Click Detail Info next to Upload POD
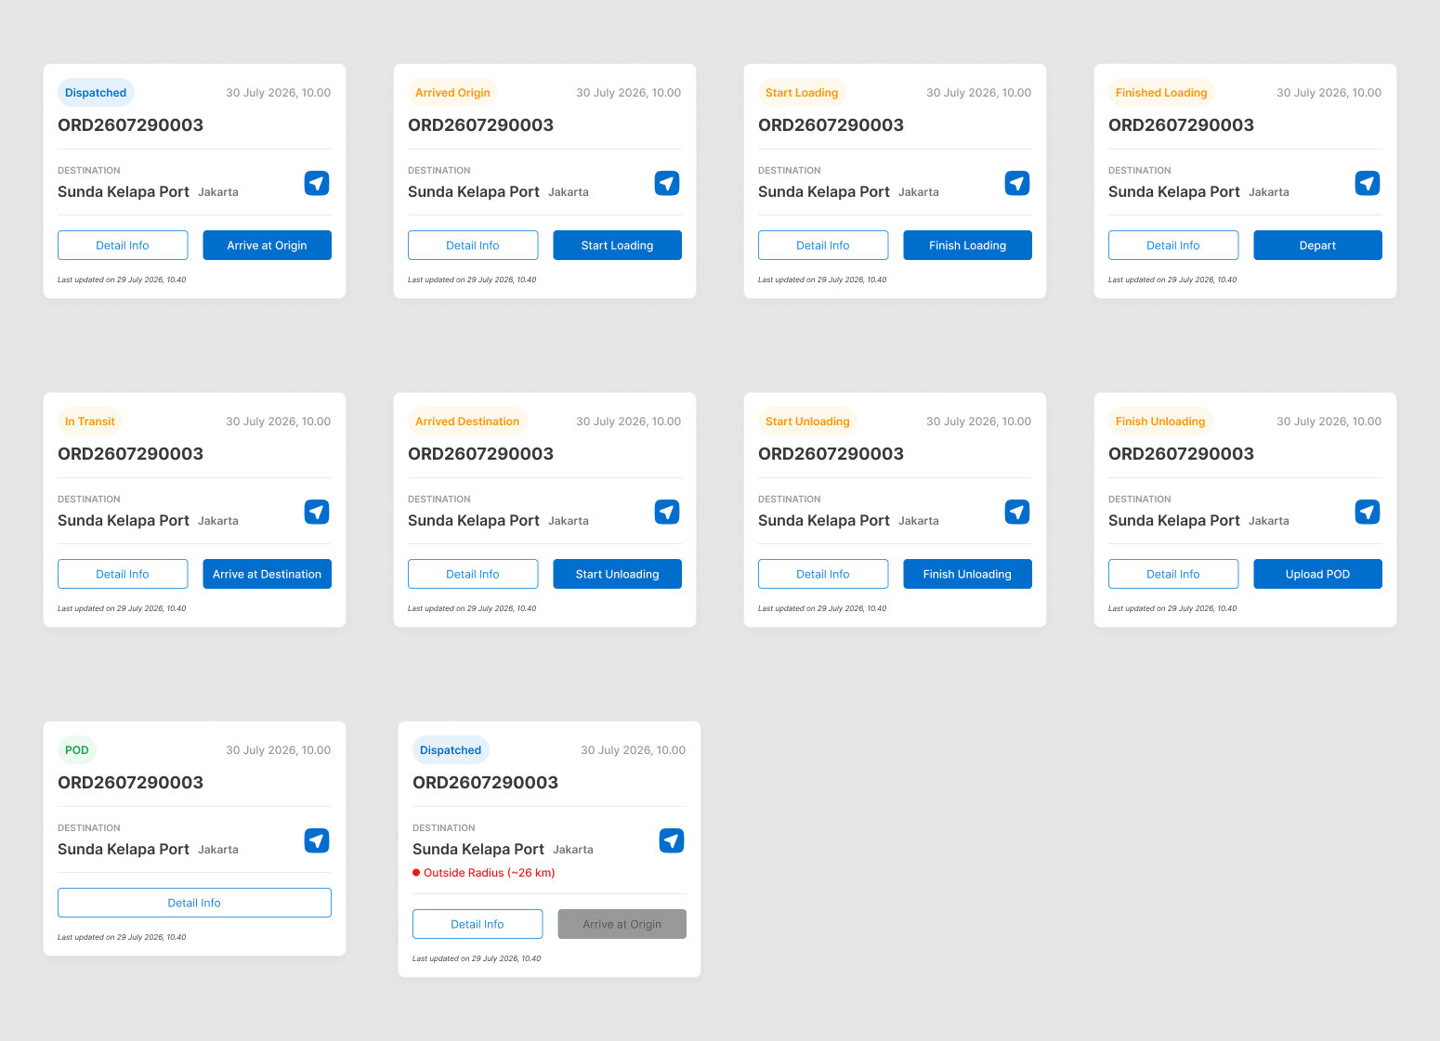 coord(1173,574)
